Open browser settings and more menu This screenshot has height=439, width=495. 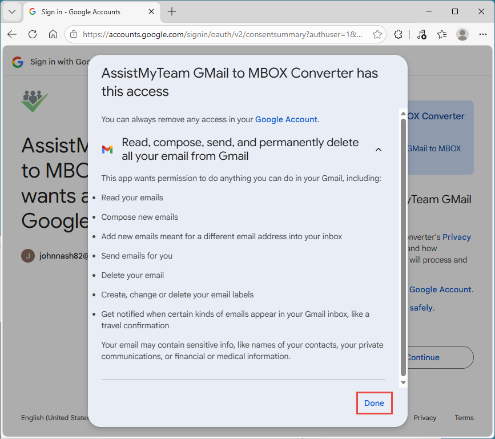(x=482, y=34)
